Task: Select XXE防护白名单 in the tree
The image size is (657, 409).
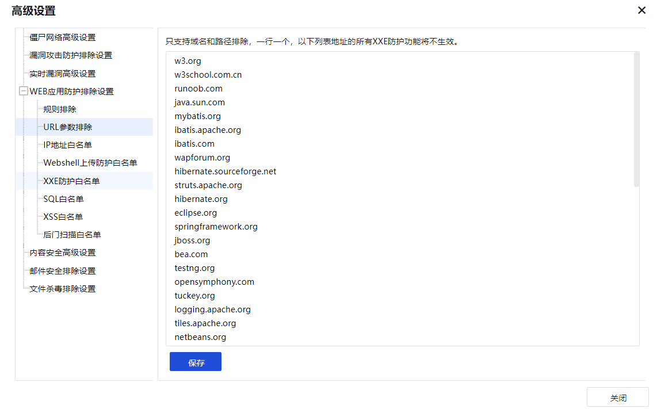Action: 71,181
